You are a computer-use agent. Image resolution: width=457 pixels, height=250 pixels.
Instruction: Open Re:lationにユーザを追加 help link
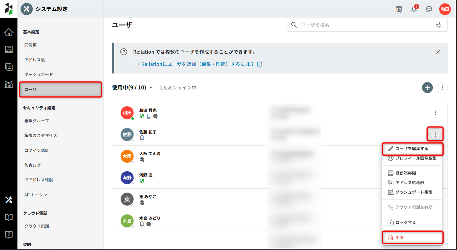click(198, 64)
